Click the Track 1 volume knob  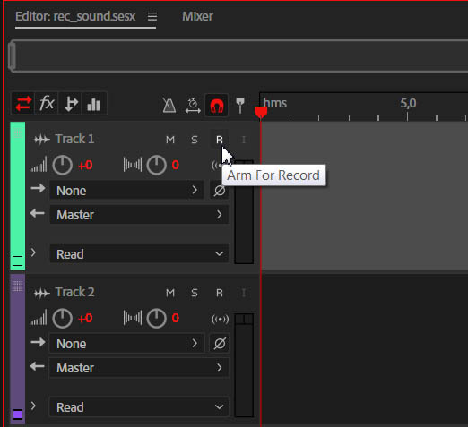[63, 165]
